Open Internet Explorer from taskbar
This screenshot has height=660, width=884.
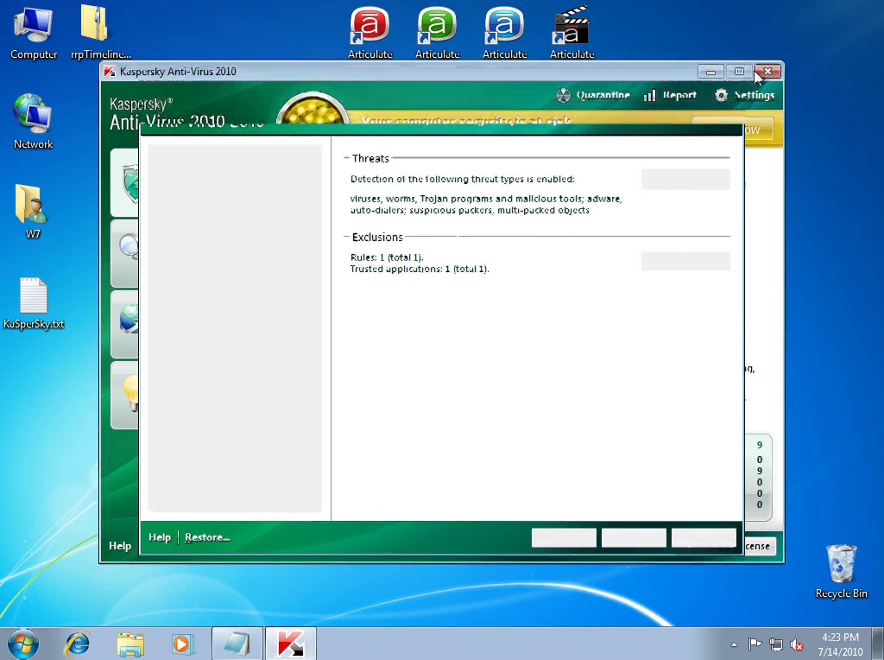77,643
